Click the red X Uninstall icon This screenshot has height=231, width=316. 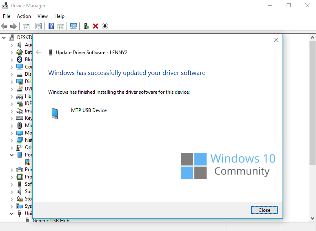coord(96,26)
